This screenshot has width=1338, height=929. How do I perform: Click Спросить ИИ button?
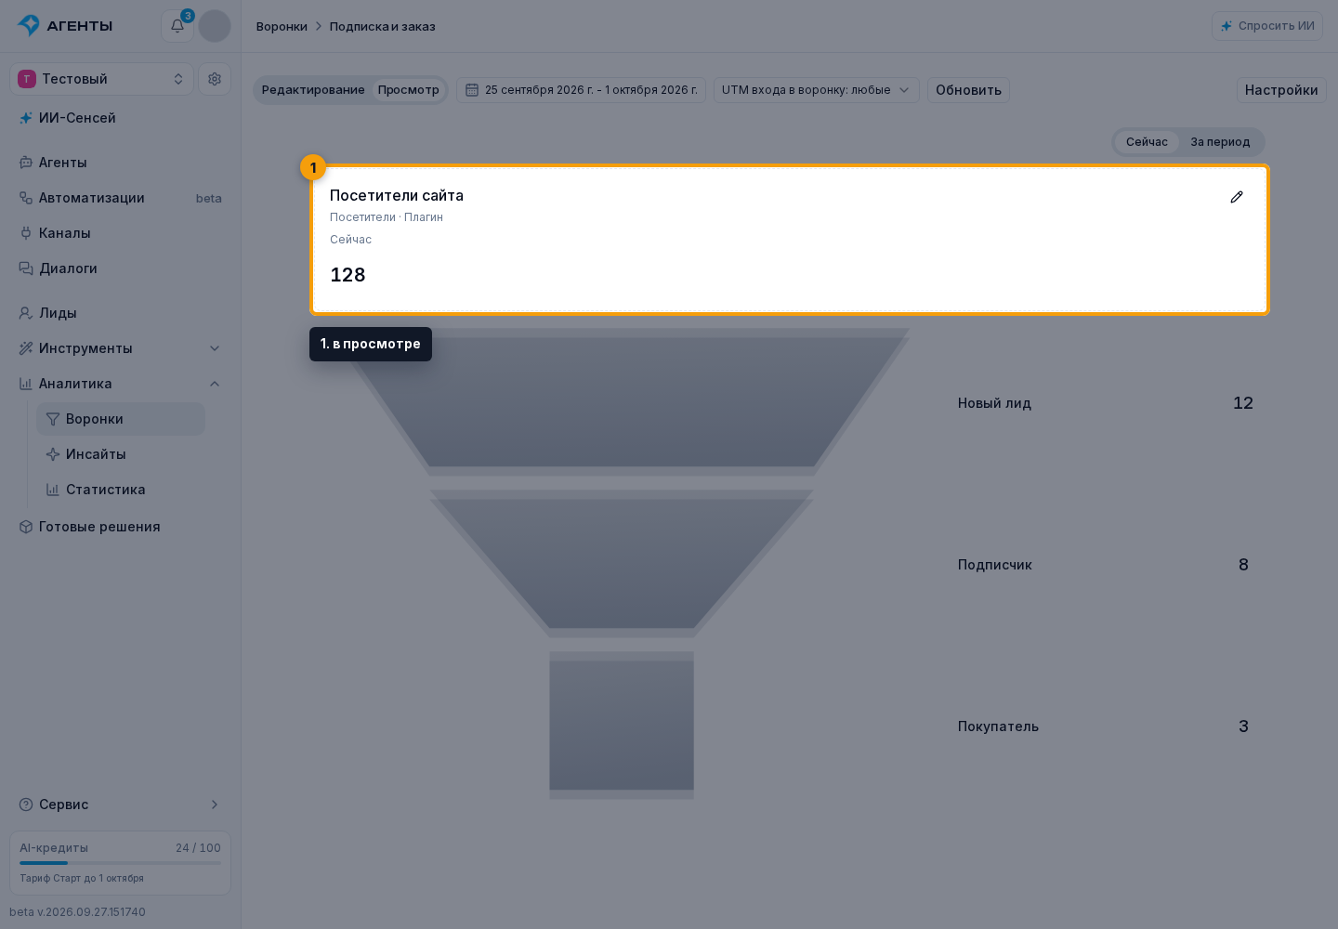coord(1267,26)
